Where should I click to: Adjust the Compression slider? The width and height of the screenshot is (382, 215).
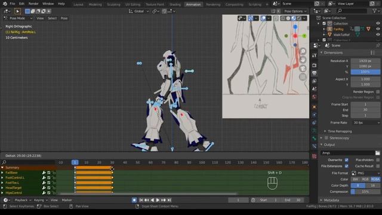click(x=365, y=192)
